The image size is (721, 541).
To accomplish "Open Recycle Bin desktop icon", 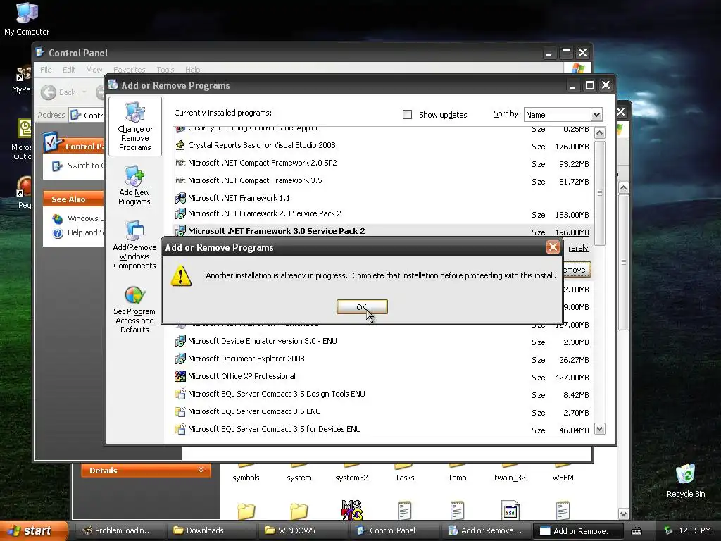I will point(686,480).
